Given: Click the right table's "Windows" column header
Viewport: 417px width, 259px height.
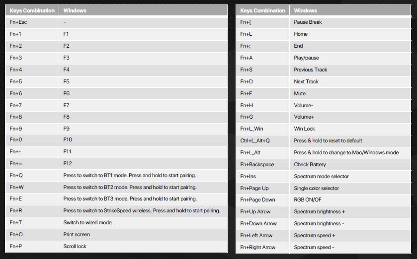Looking at the screenshot, I should pyautogui.click(x=305, y=10).
